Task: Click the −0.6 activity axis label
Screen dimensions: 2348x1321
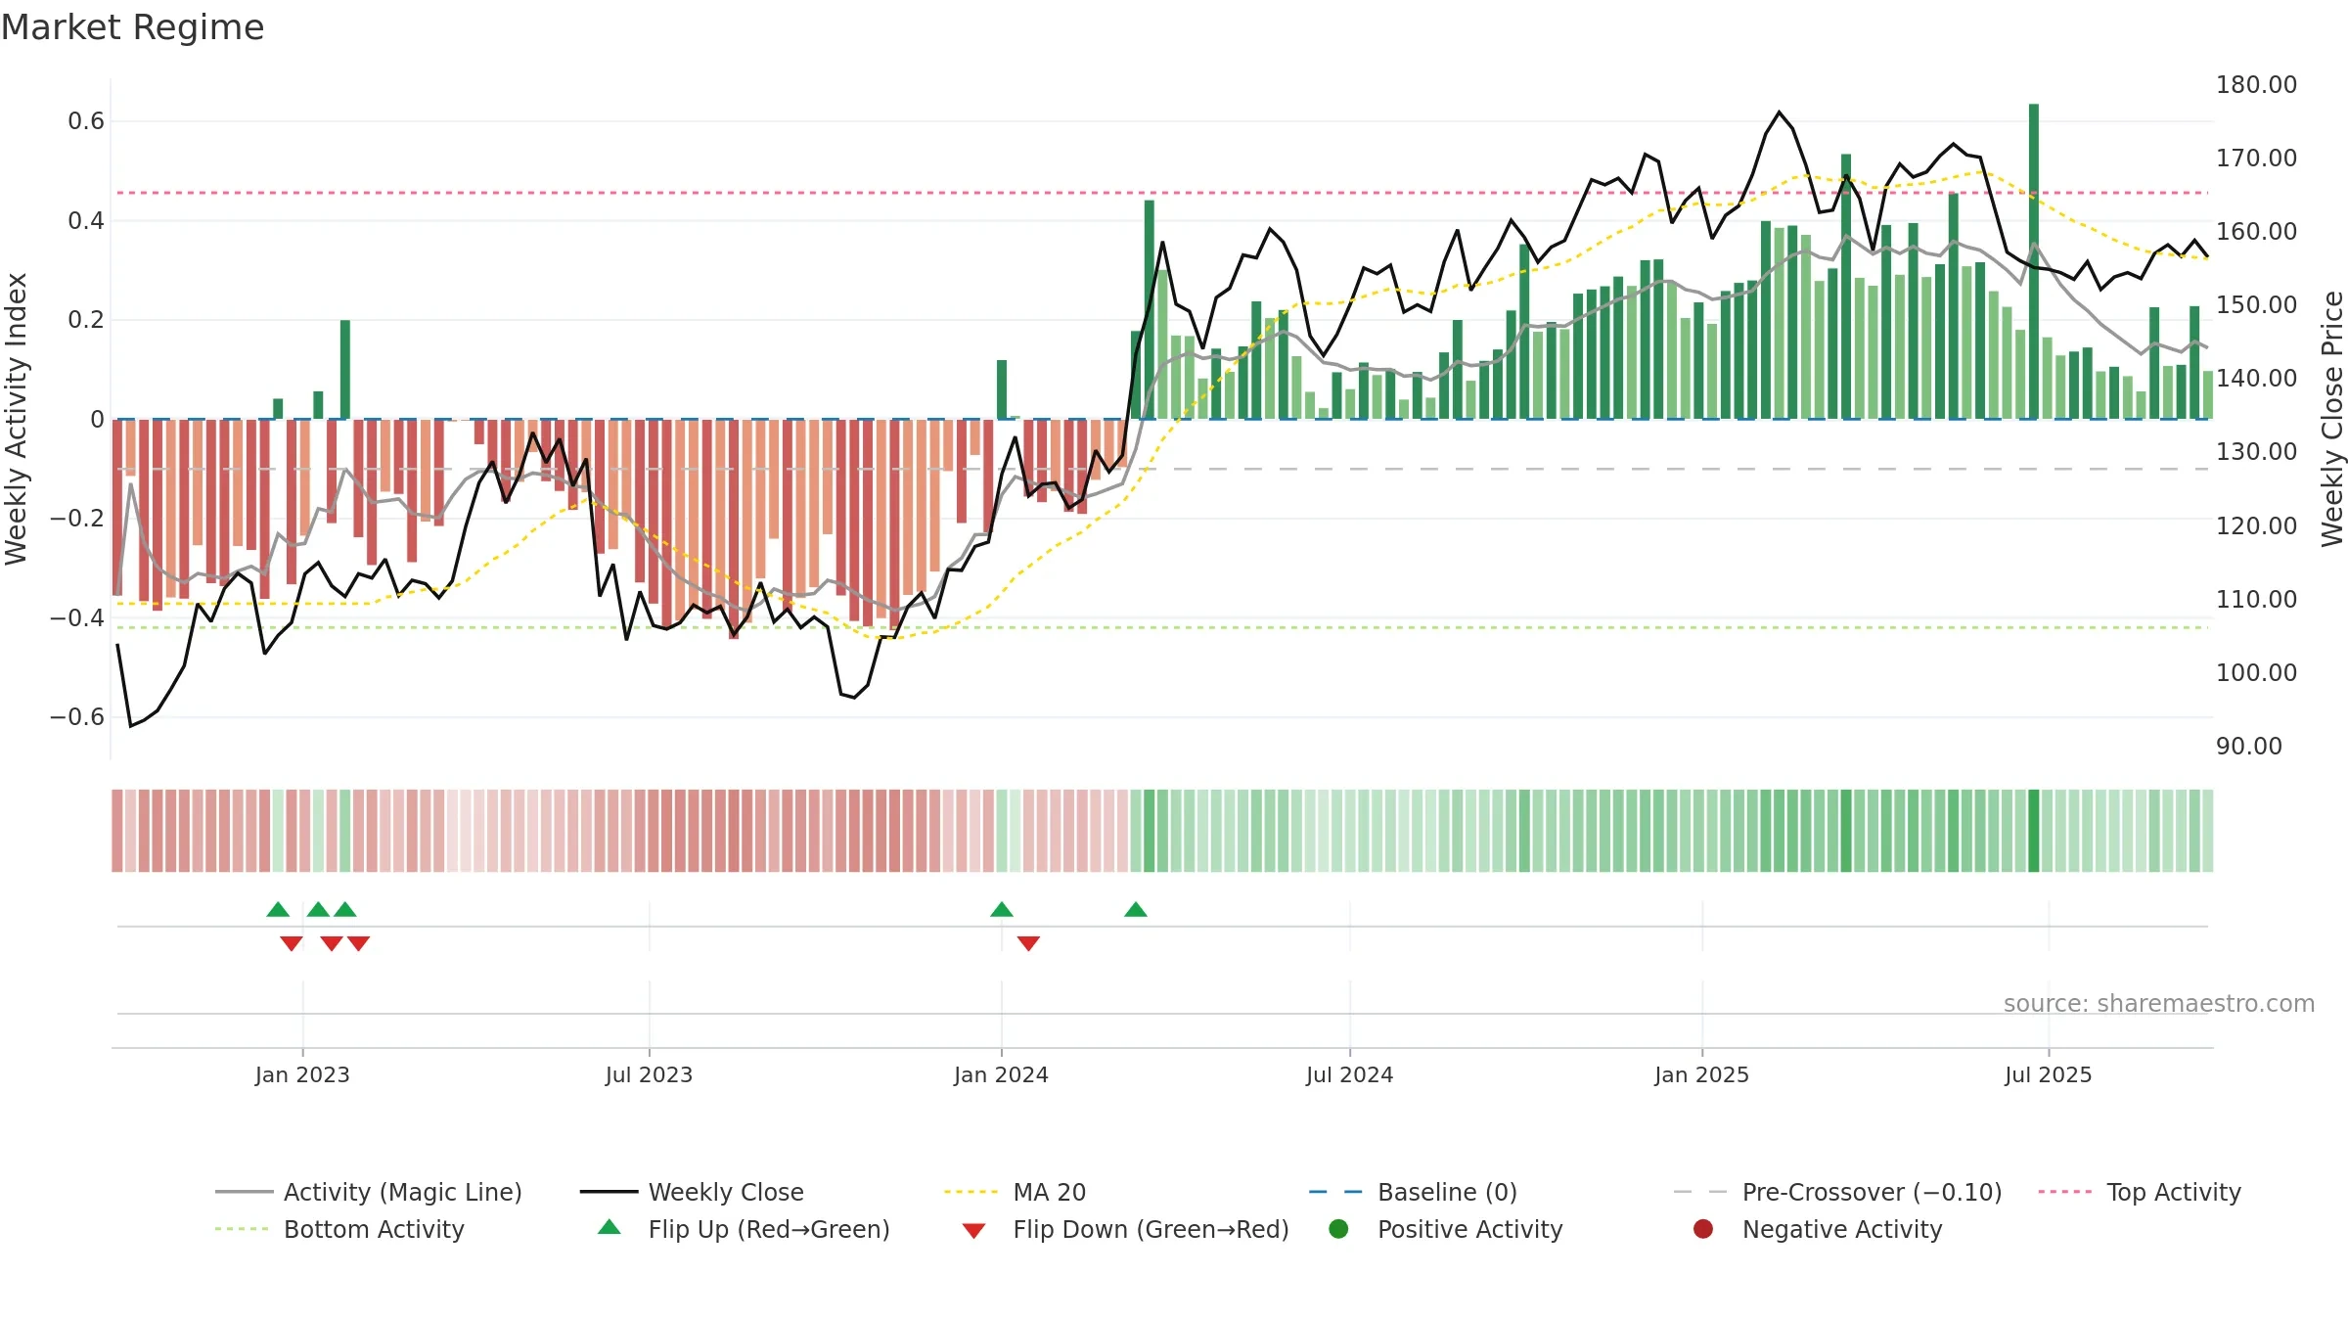Action: tap(77, 716)
